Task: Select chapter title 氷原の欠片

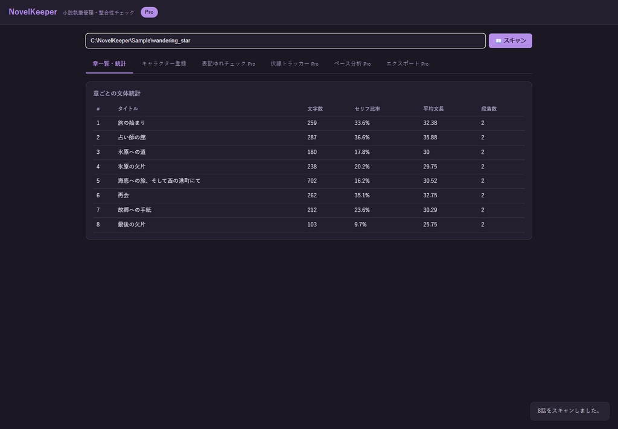Action: pos(132,167)
